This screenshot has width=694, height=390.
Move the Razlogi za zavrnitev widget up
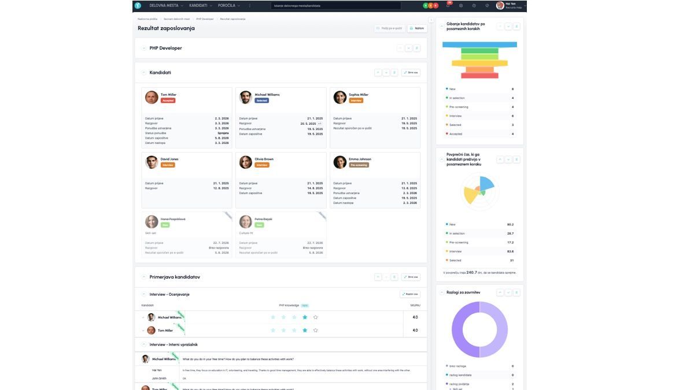500,292
